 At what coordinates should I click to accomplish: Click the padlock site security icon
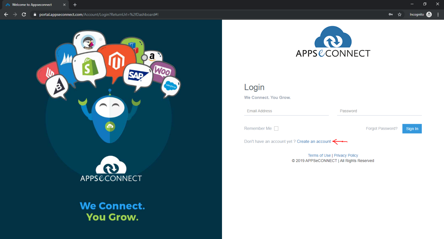point(35,14)
